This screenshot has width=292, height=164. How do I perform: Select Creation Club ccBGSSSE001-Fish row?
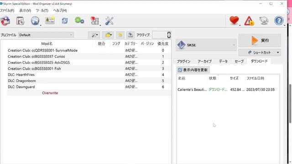[x=89, y=69]
